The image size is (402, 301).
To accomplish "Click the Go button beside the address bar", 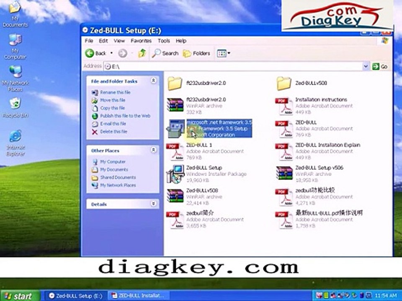I will 380,66.
